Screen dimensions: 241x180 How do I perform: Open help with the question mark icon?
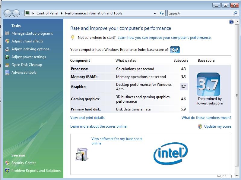231,22
